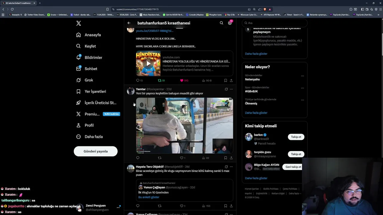Show more trends under Neler oluyor
383x215 pixels.
point(256,113)
